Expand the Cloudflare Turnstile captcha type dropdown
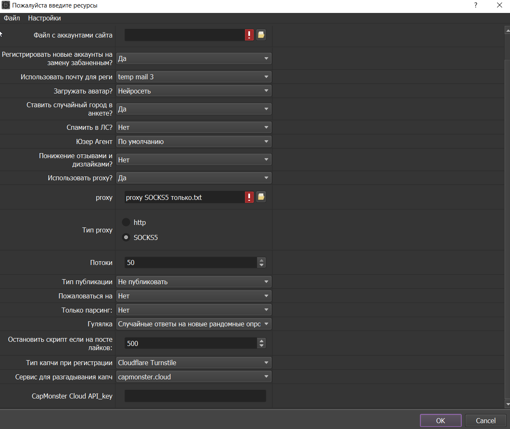The image size is (510, 429). [x=194, y=363]
